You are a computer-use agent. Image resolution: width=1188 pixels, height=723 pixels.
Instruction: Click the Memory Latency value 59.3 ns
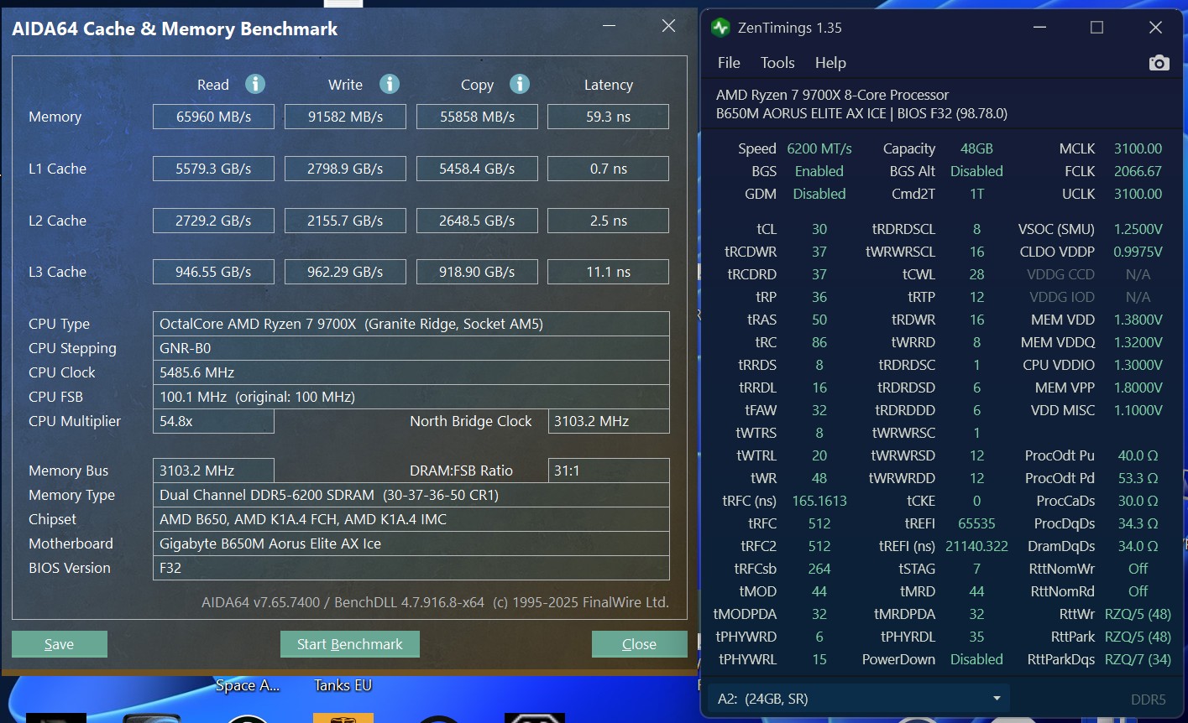tap(608, 117)
